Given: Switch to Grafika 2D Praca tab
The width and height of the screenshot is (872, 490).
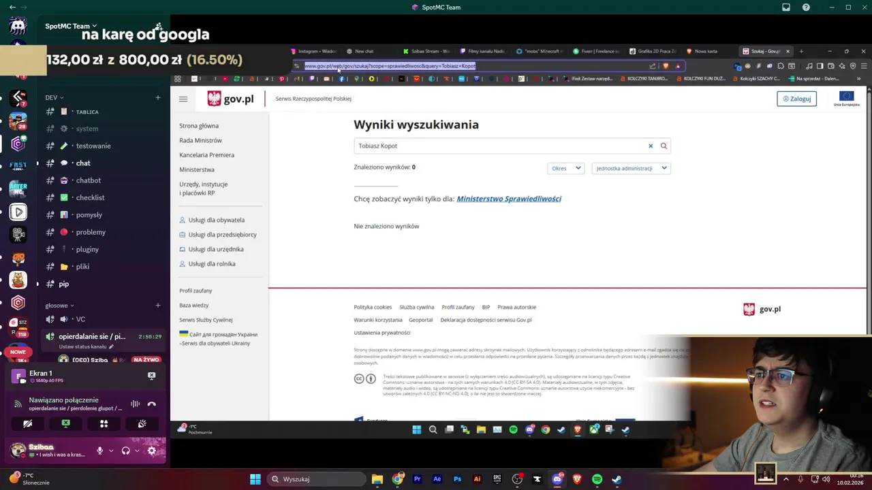Looking at the screenshot, I should [x=653, y=51].
